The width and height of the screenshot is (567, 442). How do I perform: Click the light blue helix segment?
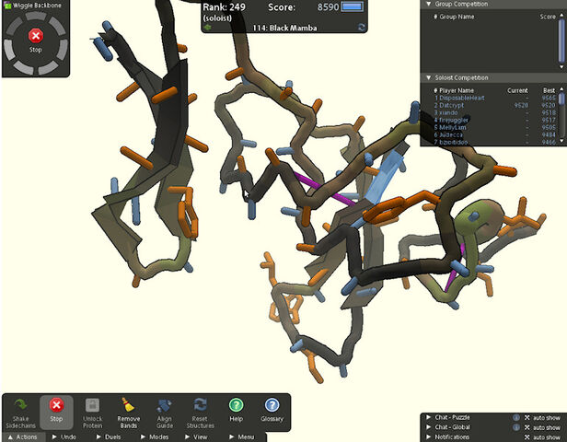point(384,176)
